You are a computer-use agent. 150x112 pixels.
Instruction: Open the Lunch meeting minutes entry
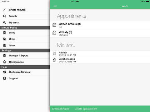coord(100,60)
